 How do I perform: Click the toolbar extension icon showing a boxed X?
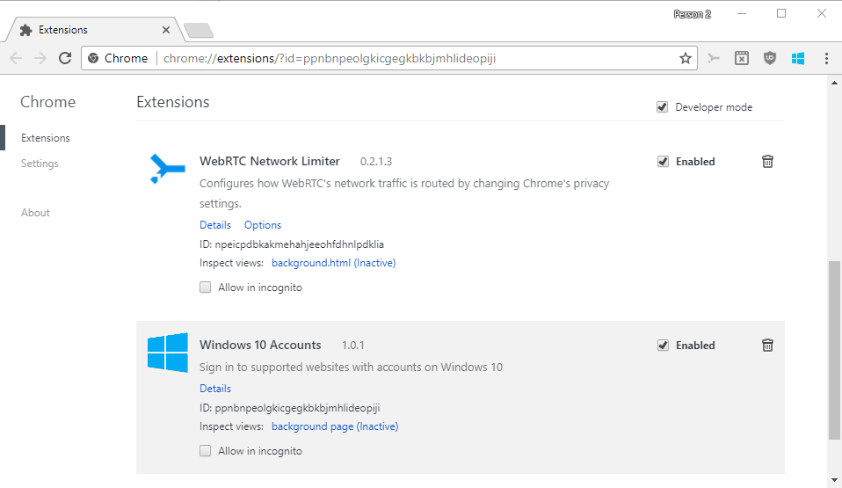pyautogui.click(x=742, y=58)
